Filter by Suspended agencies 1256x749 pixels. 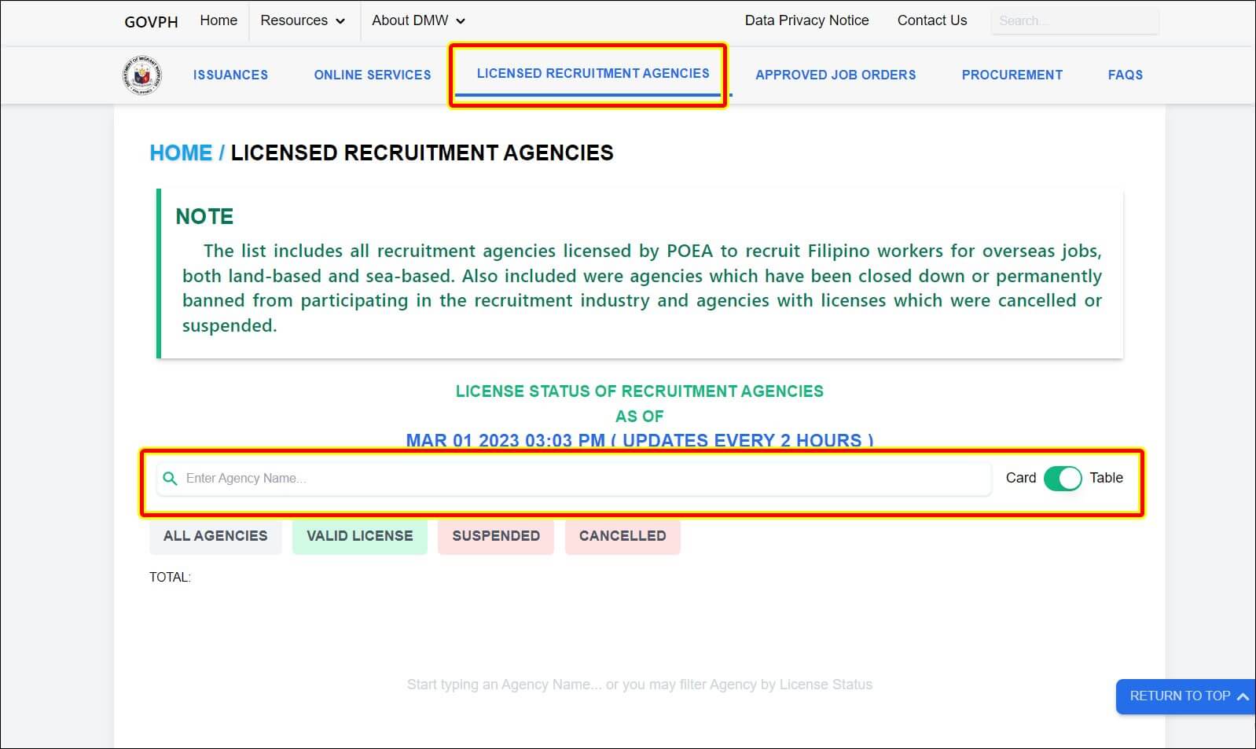[496, 536]
